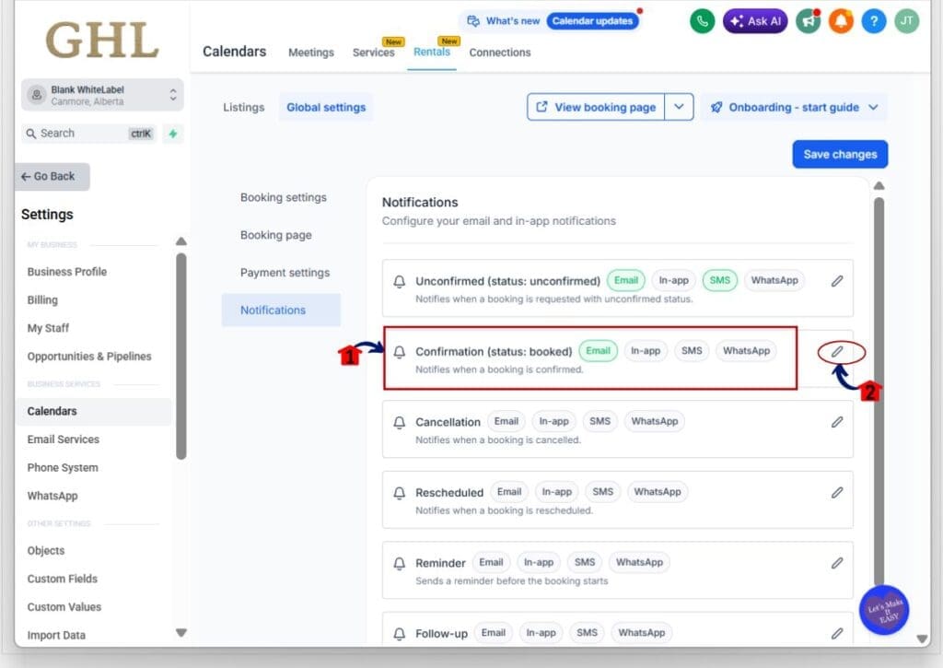The image size is (943, 668).
Task: Expand the Onboarding start guide menu
Action: coord(794,107)
